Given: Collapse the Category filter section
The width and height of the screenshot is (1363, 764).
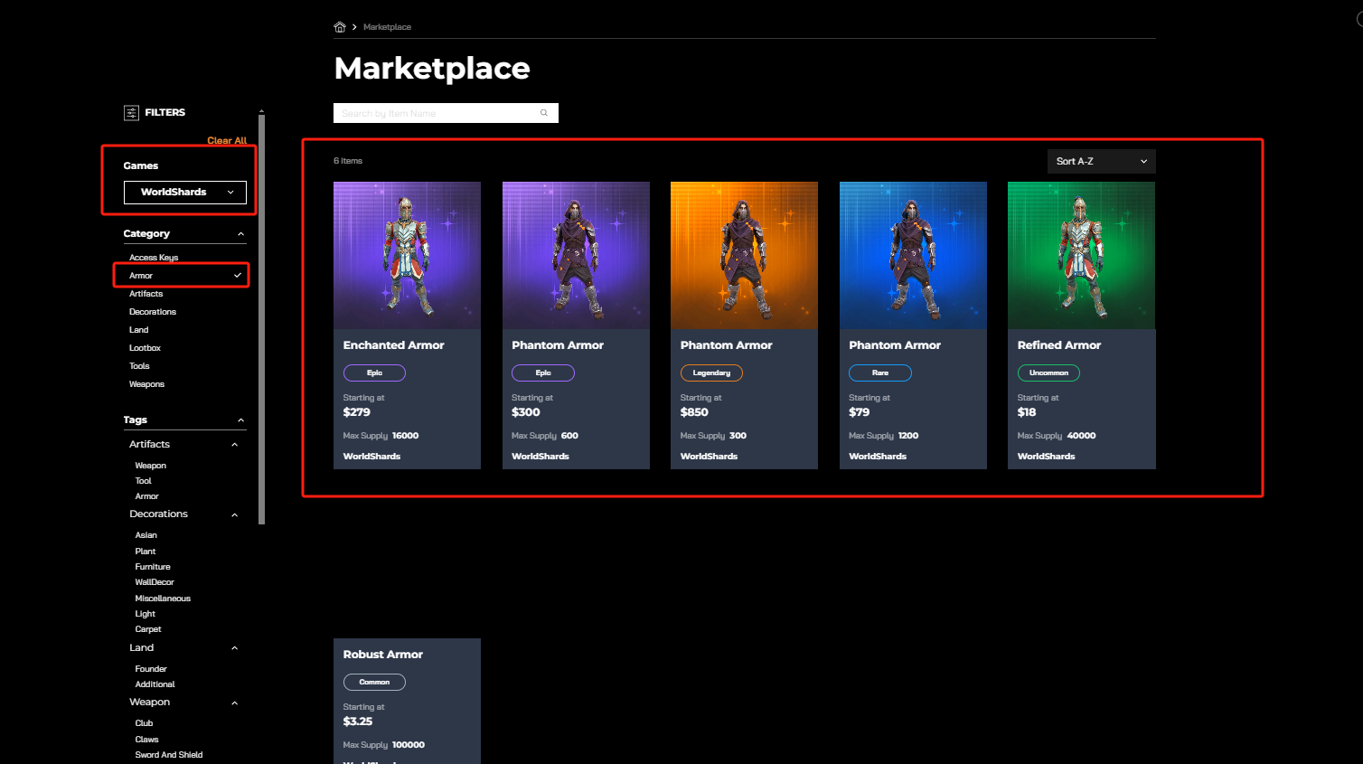Looking at the screenshot, I should tap(240, 234).
